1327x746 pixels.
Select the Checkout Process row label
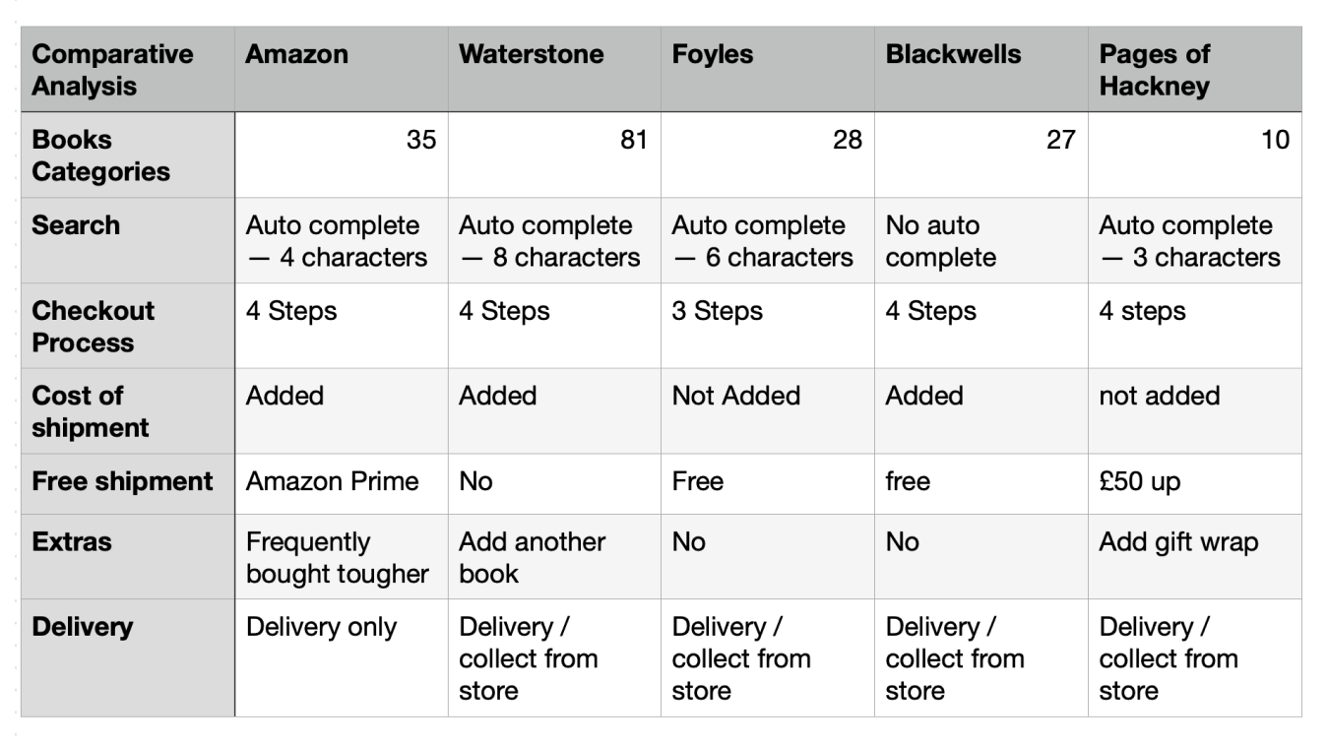pyautogui.click(x=128, y=326)
